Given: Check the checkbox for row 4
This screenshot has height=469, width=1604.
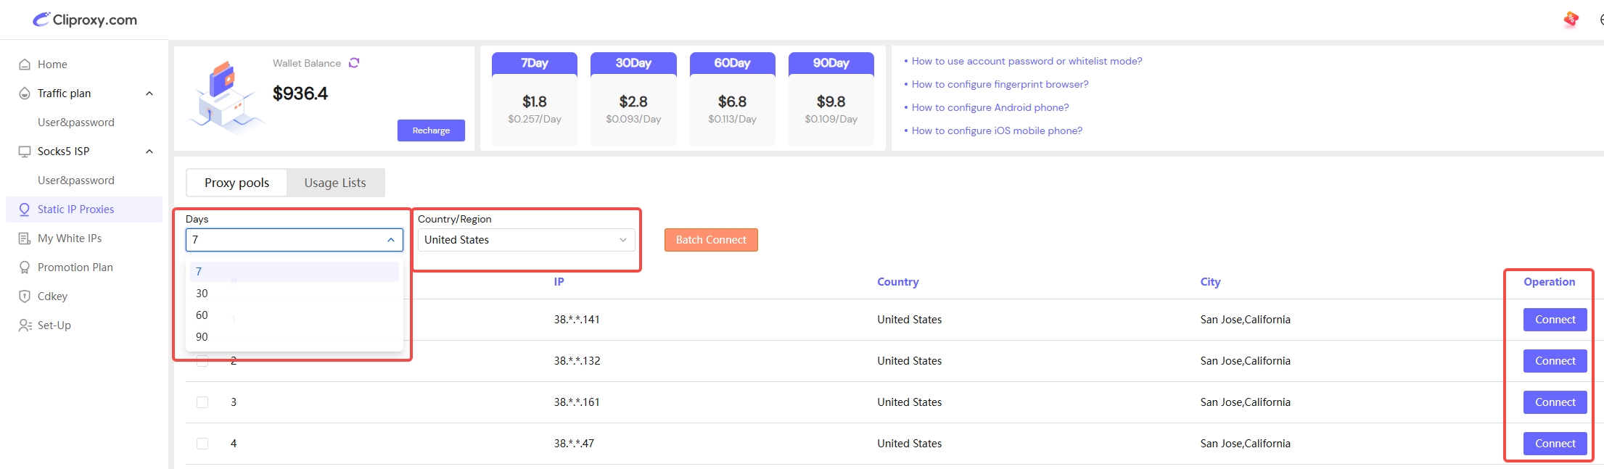Looking at the screenshot, I should (x=202, y=444).
